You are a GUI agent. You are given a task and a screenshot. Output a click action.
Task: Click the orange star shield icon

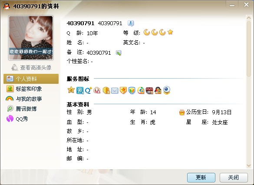pyautogui.click(x=123, y=90)
